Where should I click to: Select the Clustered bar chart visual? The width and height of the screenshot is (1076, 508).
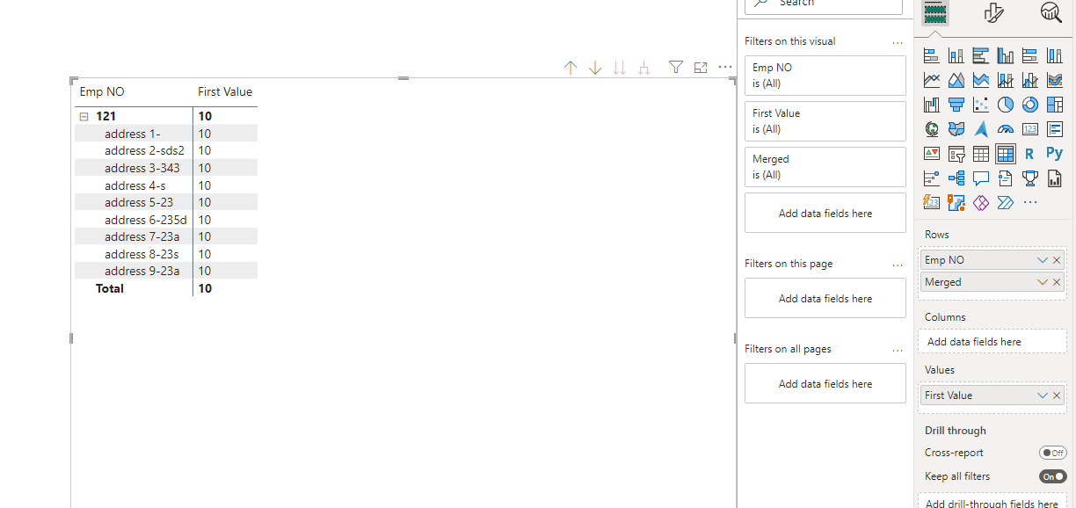981,55
